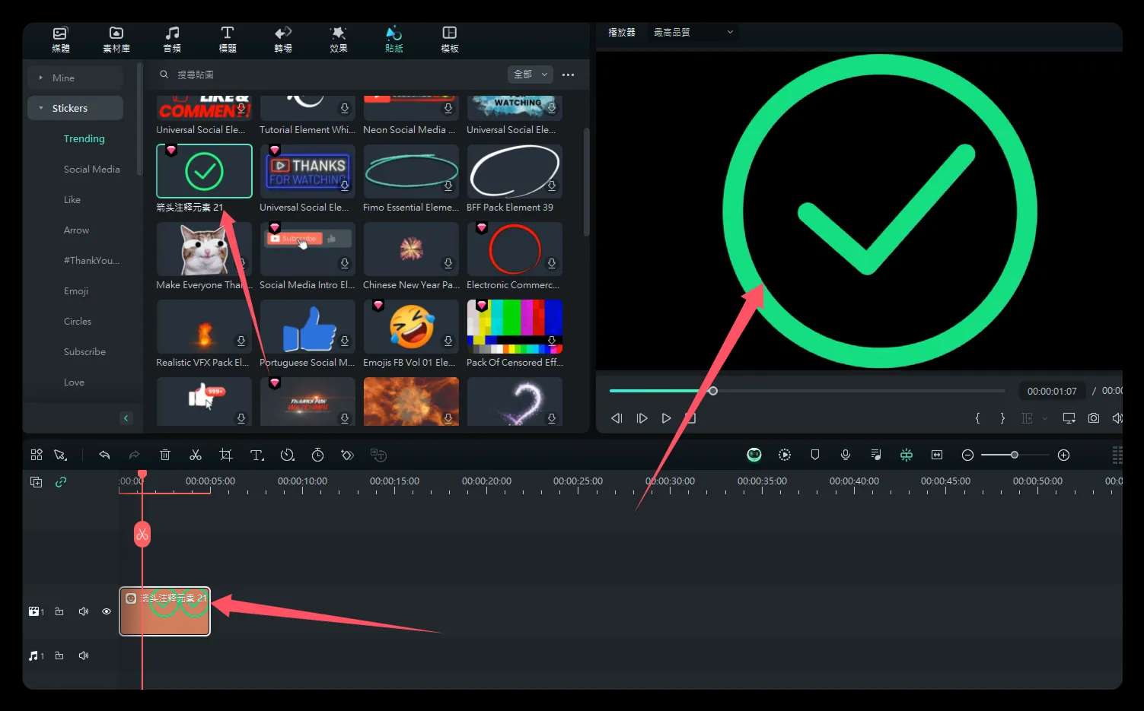Click the microphone voiceover record icon
This screenshot has width=1144, height=711.
(x=846, y=455)
